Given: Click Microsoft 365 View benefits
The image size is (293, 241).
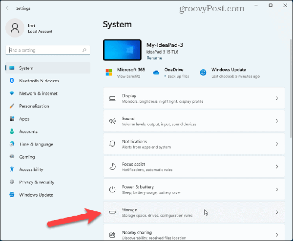Looking at the screenshot, I should 128,76.
